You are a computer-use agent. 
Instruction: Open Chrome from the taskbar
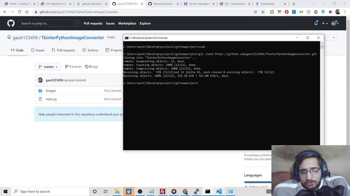(185, 191)
